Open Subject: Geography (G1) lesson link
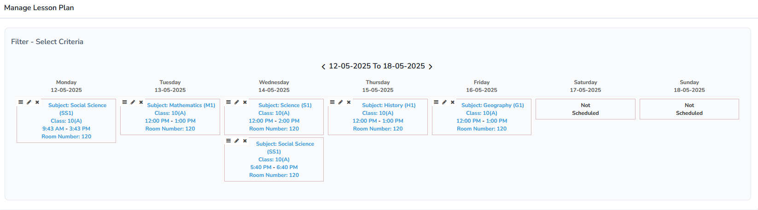The width and height of the screenshot is (758, 210). 492,105
